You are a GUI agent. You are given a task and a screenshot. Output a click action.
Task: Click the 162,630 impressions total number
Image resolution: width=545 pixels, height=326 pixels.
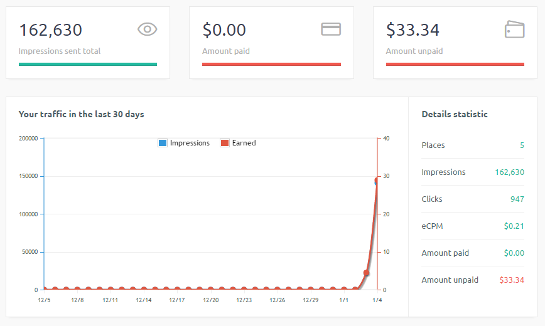click(50, 29)
